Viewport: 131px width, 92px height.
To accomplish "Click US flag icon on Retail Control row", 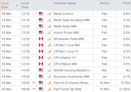I will tap(41, 14).
